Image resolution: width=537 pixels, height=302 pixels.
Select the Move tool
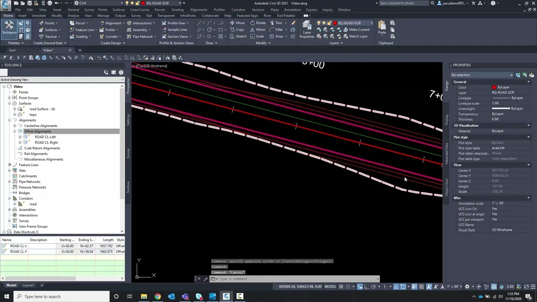237,23
